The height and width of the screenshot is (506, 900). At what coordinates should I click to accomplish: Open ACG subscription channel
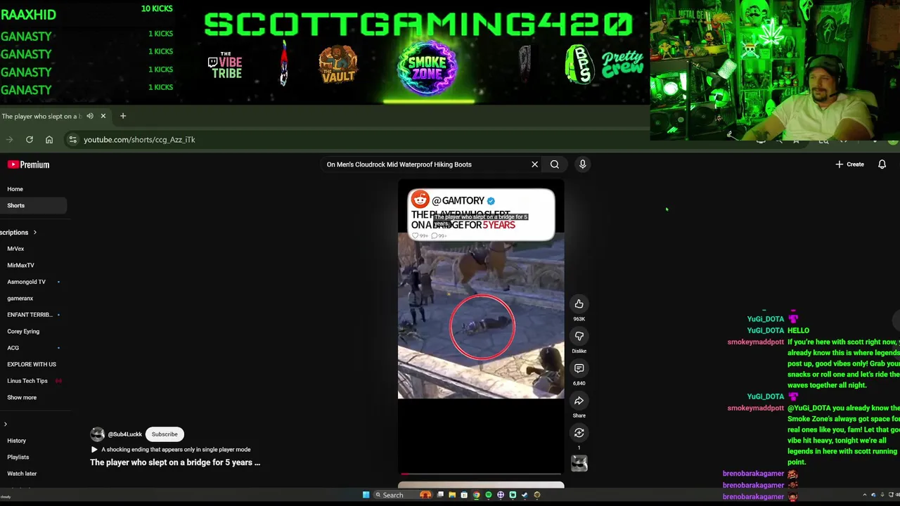[x=13, y=348]
